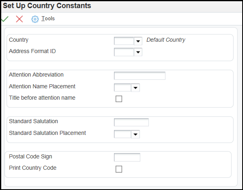Open the Tools menu
The width and height of the screenshot is (243, 190).
point(48,19)
